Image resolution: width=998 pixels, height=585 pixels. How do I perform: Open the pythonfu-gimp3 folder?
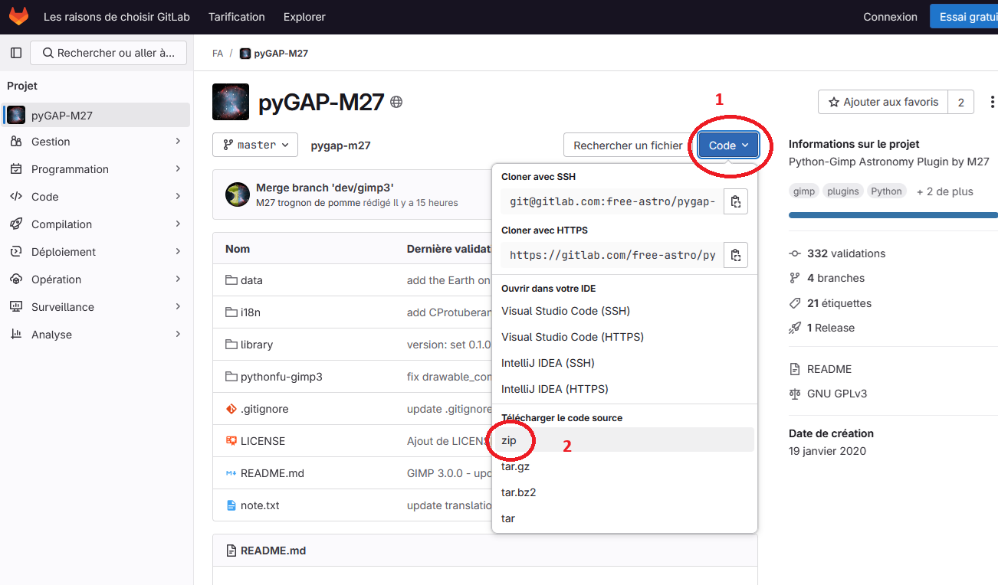tap(281, 377)
